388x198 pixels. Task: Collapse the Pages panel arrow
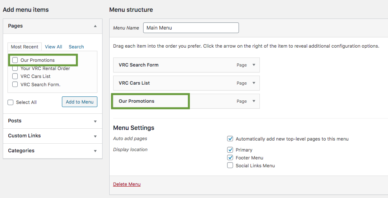tap(95, 26)
